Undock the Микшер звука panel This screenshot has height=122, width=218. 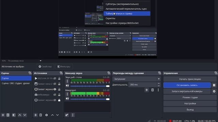109,73
